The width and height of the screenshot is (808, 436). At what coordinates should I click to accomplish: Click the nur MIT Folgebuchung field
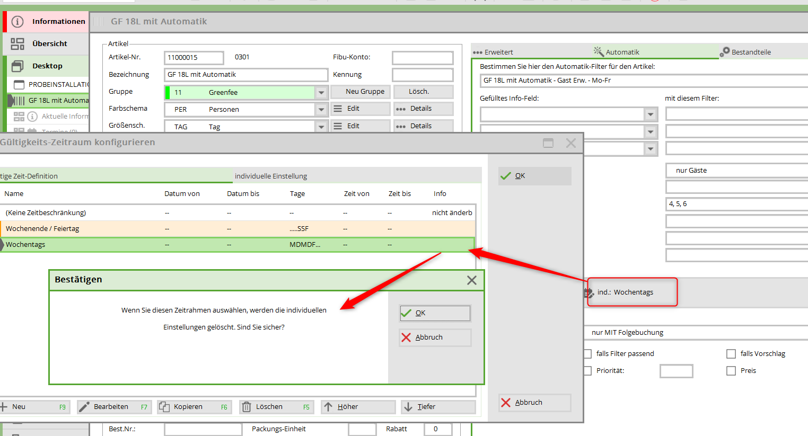pos(696,333)
